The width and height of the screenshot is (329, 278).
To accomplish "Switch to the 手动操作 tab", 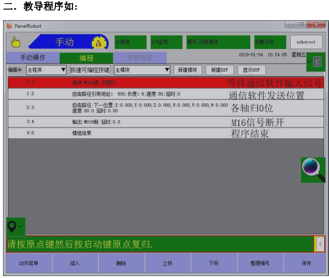I will [33, 58].
